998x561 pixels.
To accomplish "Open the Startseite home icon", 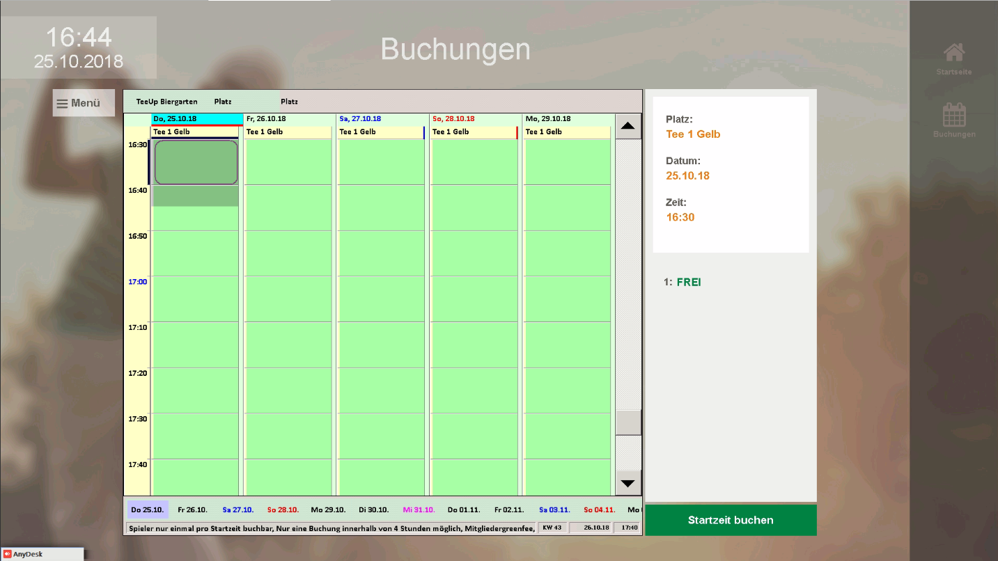I will [x=953, y=53].
